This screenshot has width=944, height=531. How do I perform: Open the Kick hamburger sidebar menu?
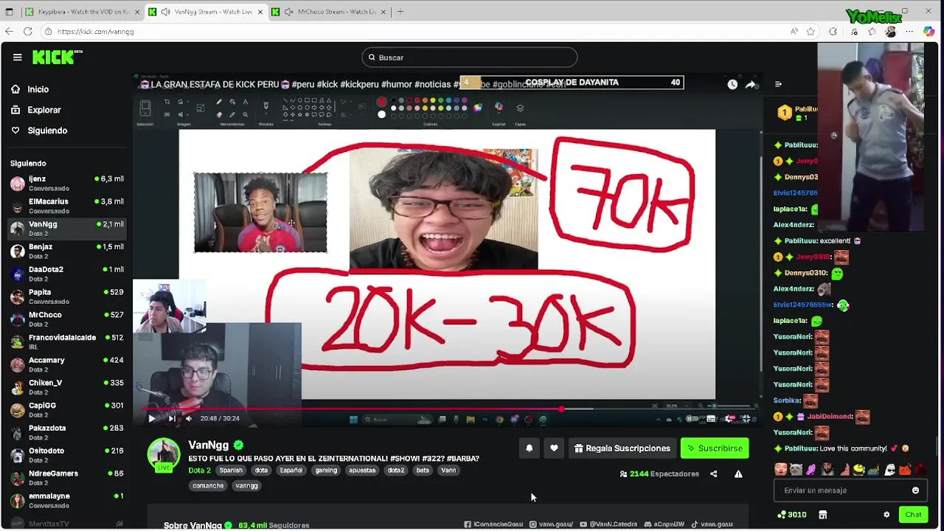coord(17,57)
